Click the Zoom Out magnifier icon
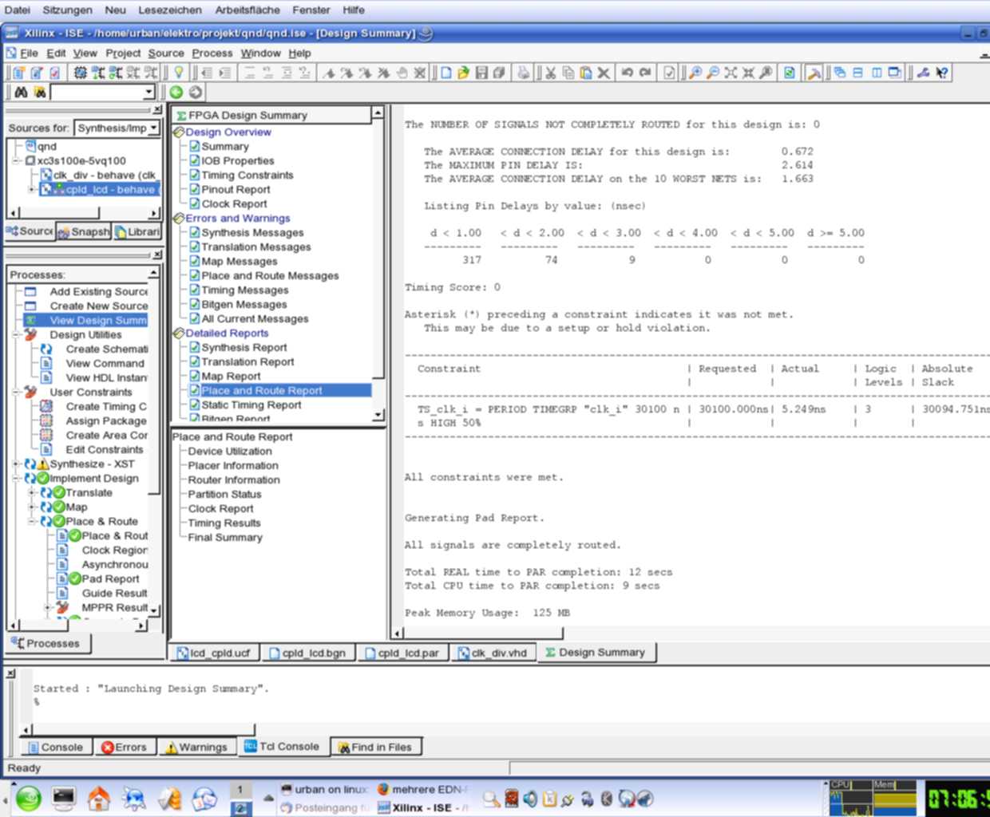The image size is (990, 817). click(x=713, y=73)
